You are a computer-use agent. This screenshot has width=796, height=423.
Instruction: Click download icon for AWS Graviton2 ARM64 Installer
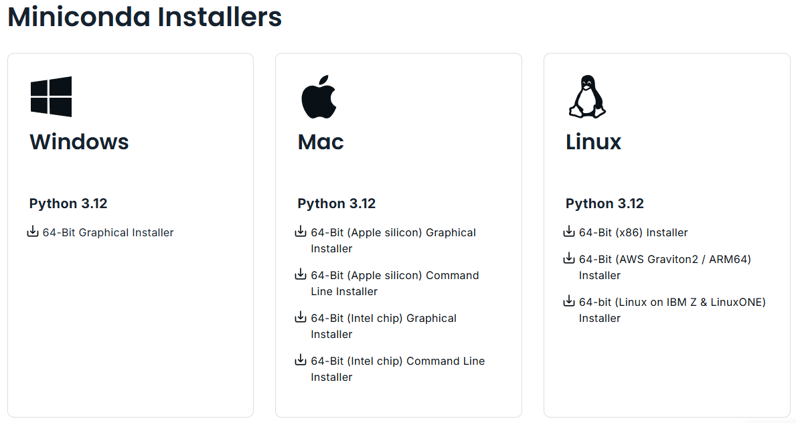(x=569, y=259)
